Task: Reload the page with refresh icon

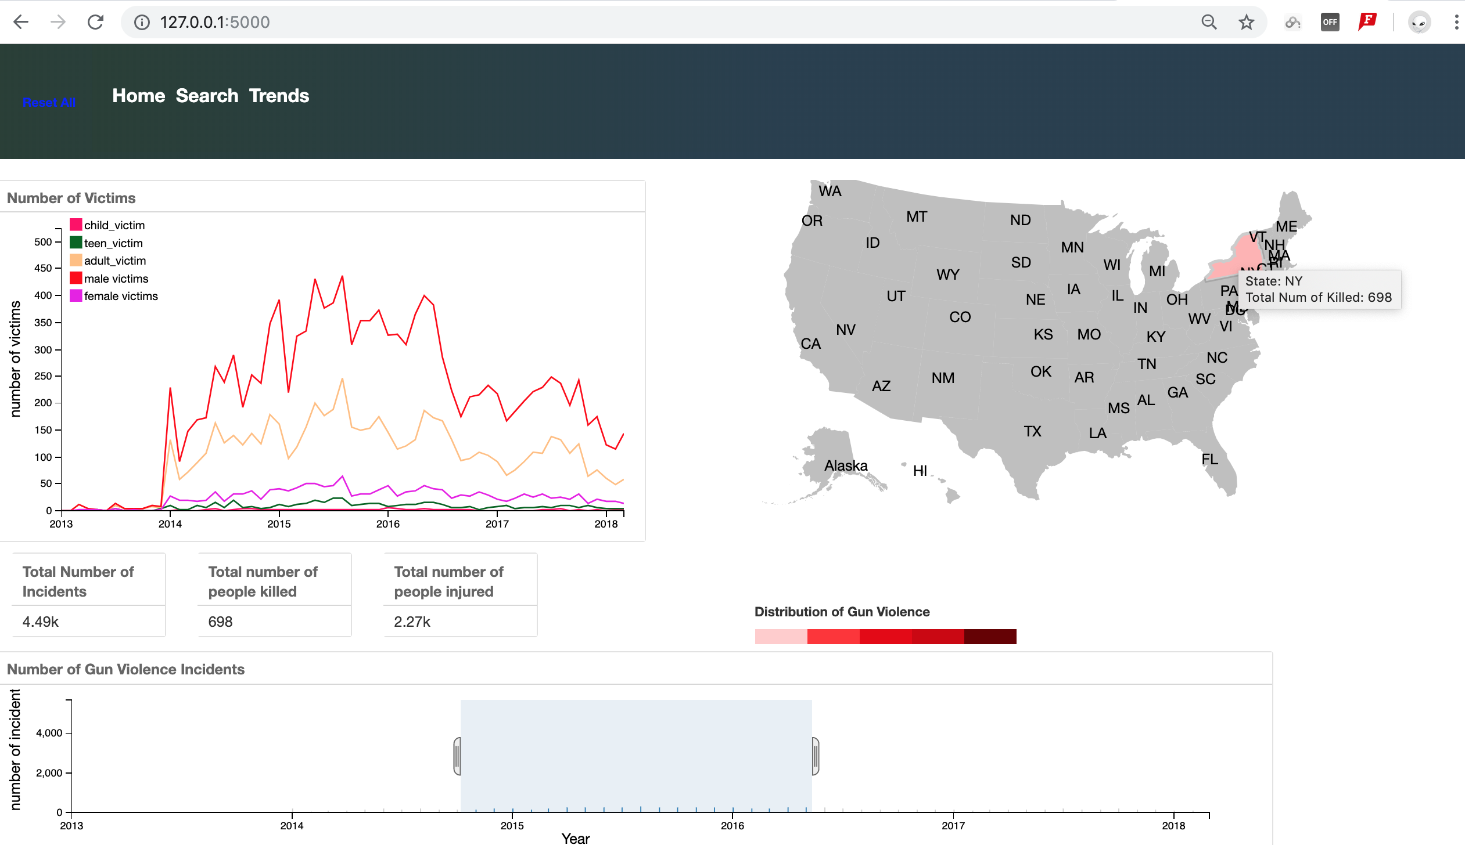Action: pyautogui.click(x=95, y=22)
